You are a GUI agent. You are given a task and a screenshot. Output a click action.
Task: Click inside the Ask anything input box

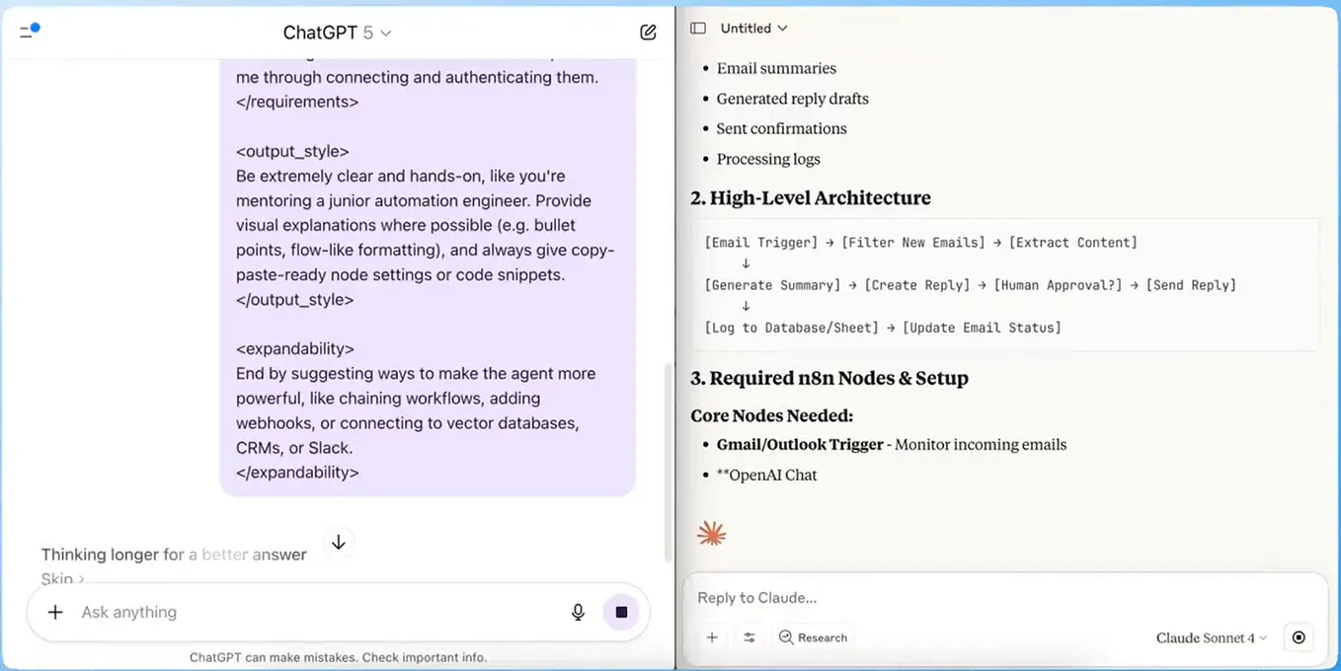[197, 612]
